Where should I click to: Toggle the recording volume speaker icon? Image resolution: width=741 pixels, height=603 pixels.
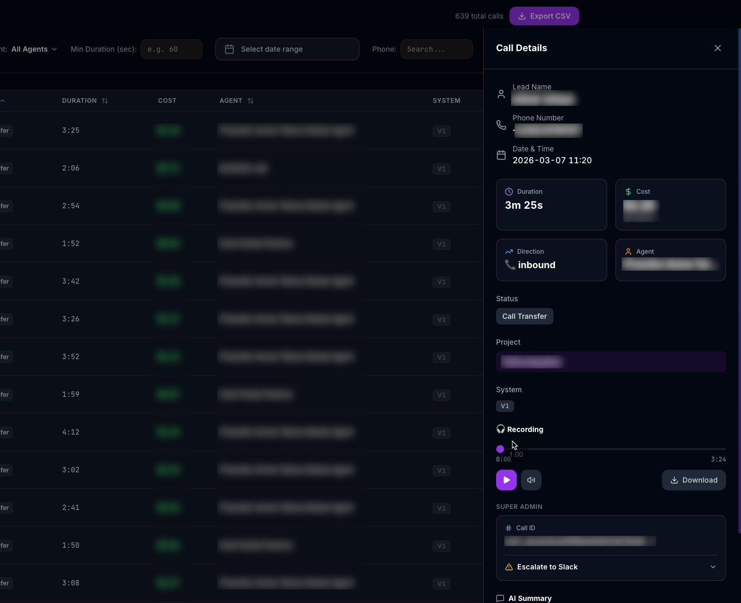(531, 480)
